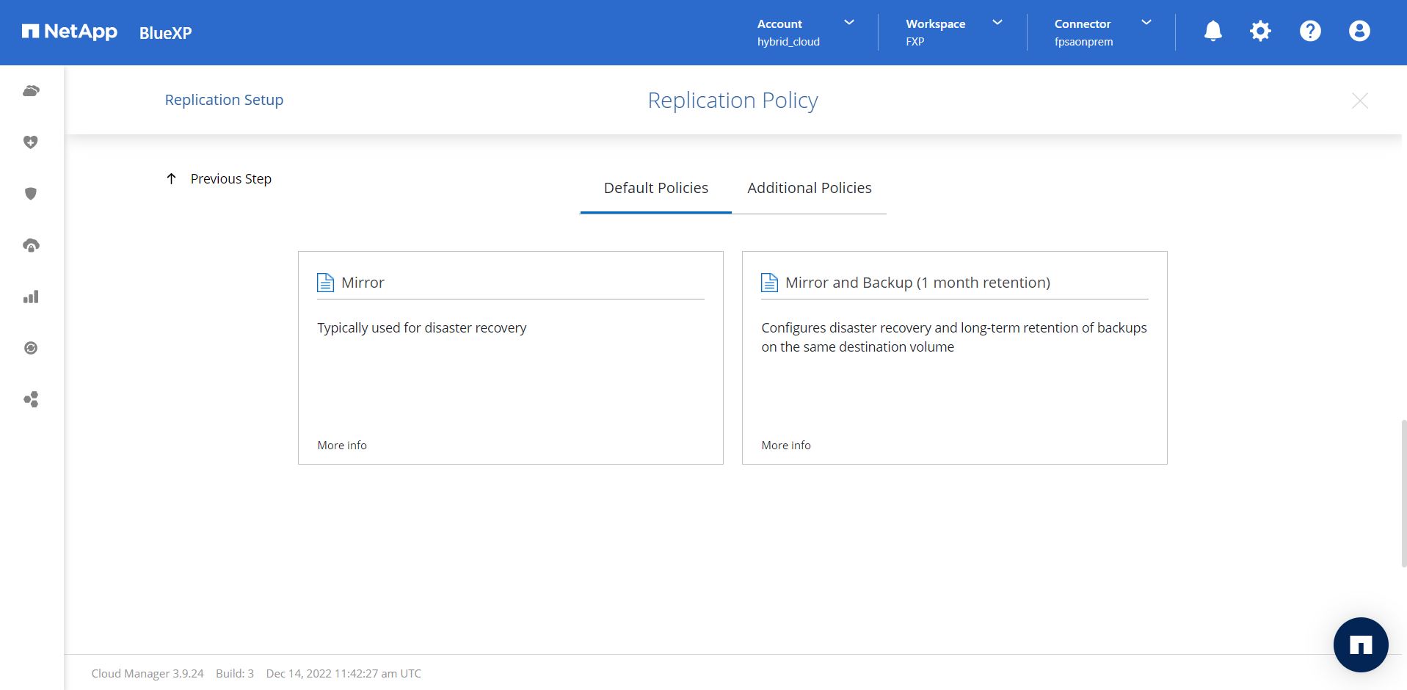Viewport: 1407px width, 690px height.
Task: Open the cloud storage sidebar icon
Action: (x=31, y=91)
